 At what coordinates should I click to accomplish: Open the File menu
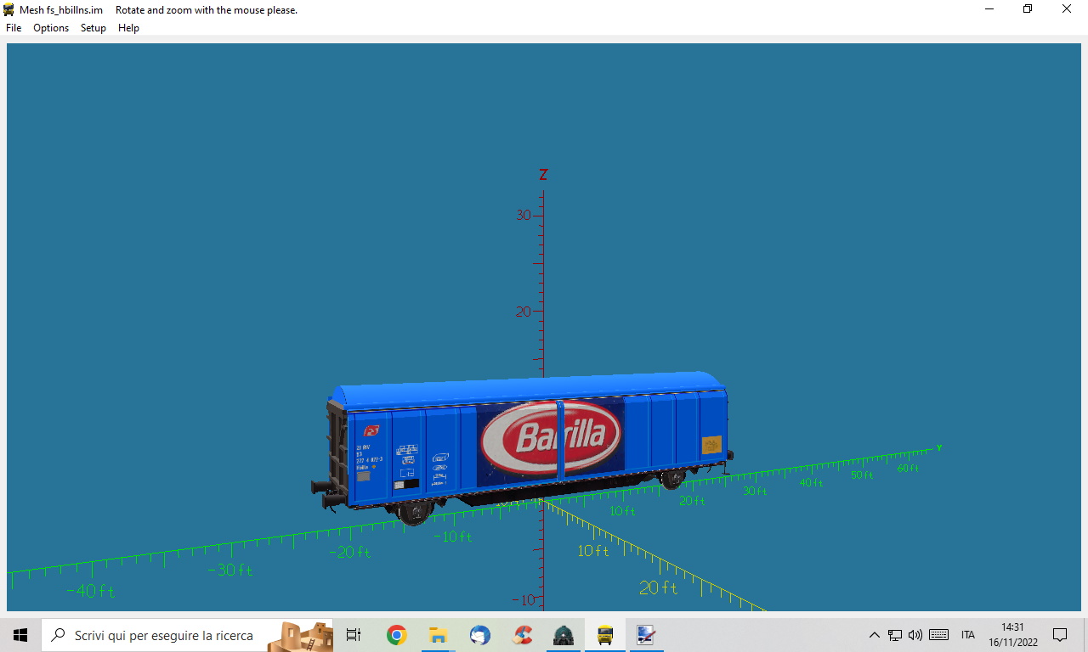coord(14,28)
